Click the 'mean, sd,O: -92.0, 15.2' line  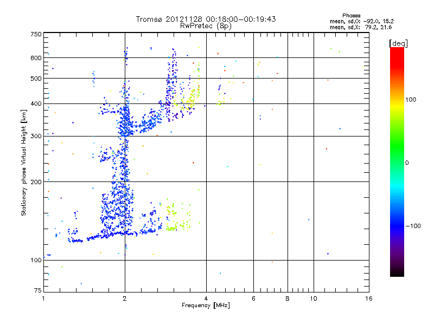click(361, 21)
